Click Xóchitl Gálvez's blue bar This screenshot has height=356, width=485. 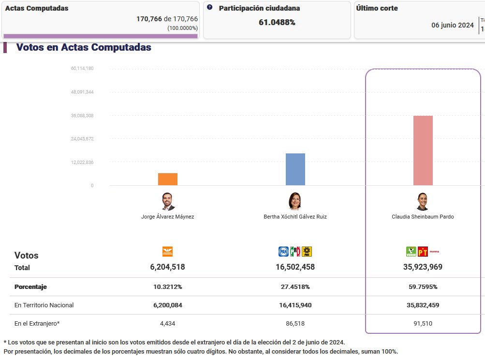(x=295, y=169)
